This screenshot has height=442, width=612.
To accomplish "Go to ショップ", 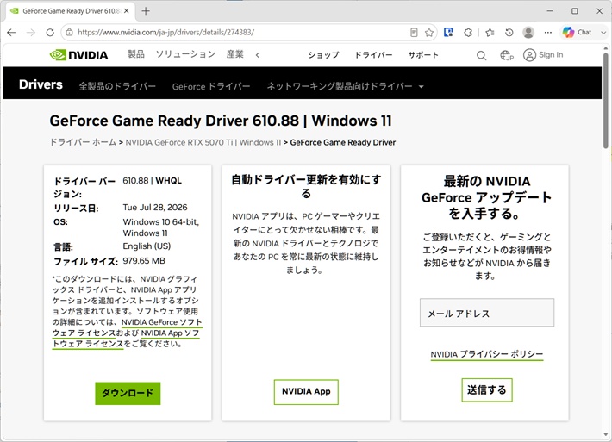I will click(x=323, y=55).
